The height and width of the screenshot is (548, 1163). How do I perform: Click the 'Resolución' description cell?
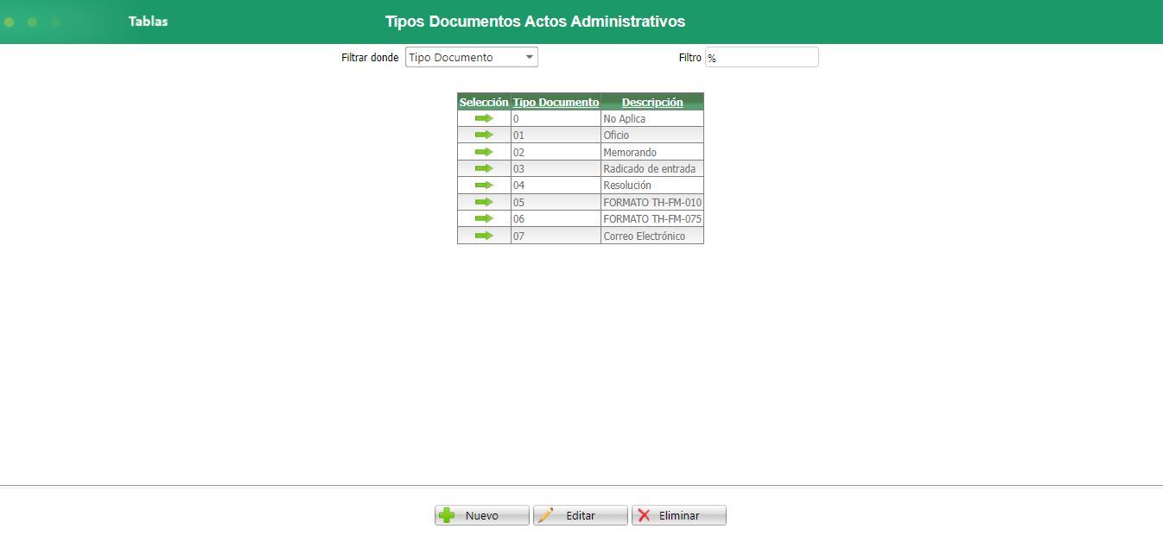(652, 186)
